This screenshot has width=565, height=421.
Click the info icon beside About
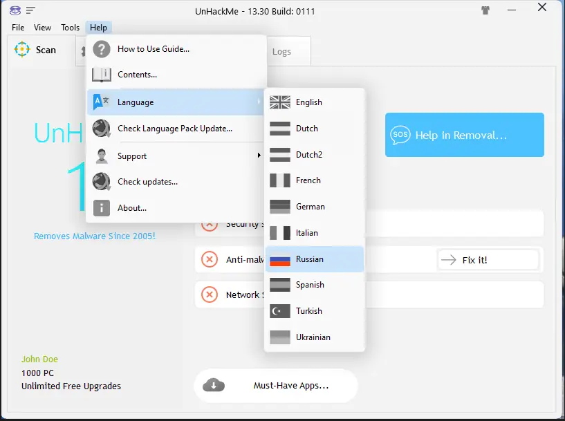[102, 208]
